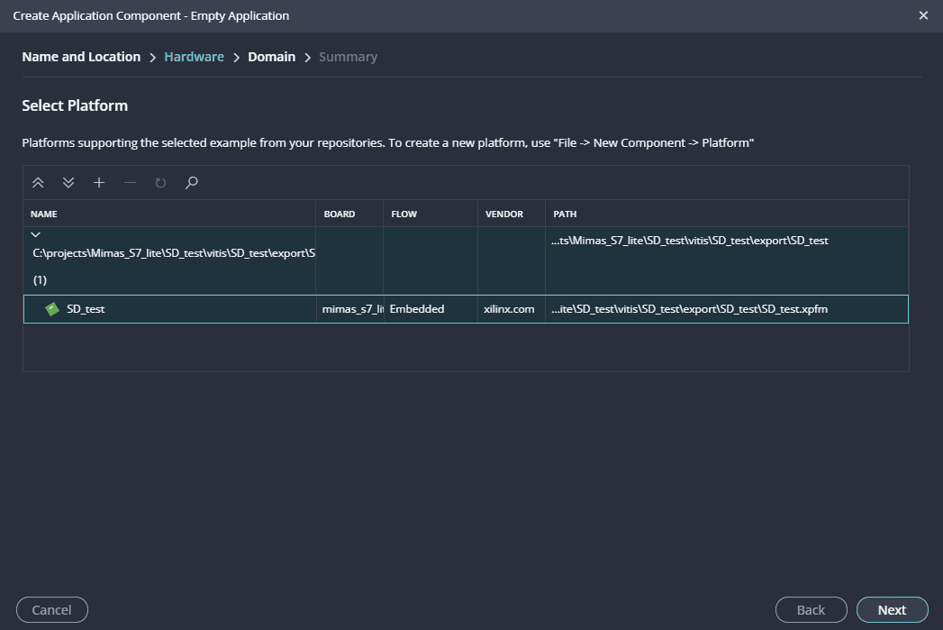Close the Create Application Component dialog
Image resolution: width=943 pixels, height=630 pixels.
point(923,16)
